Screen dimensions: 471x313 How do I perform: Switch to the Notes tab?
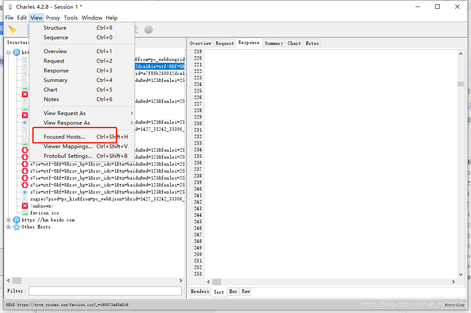[x=312, y=43]
